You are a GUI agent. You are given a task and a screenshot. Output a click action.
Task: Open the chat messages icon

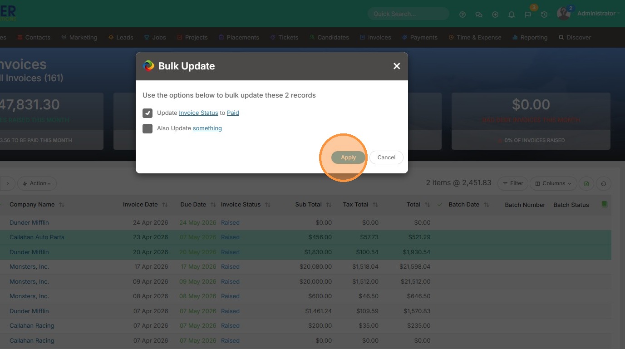tap(479, 15)
